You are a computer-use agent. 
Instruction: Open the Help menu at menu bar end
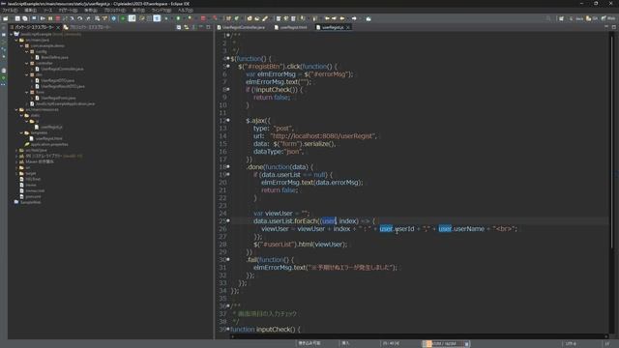point(186,11)
